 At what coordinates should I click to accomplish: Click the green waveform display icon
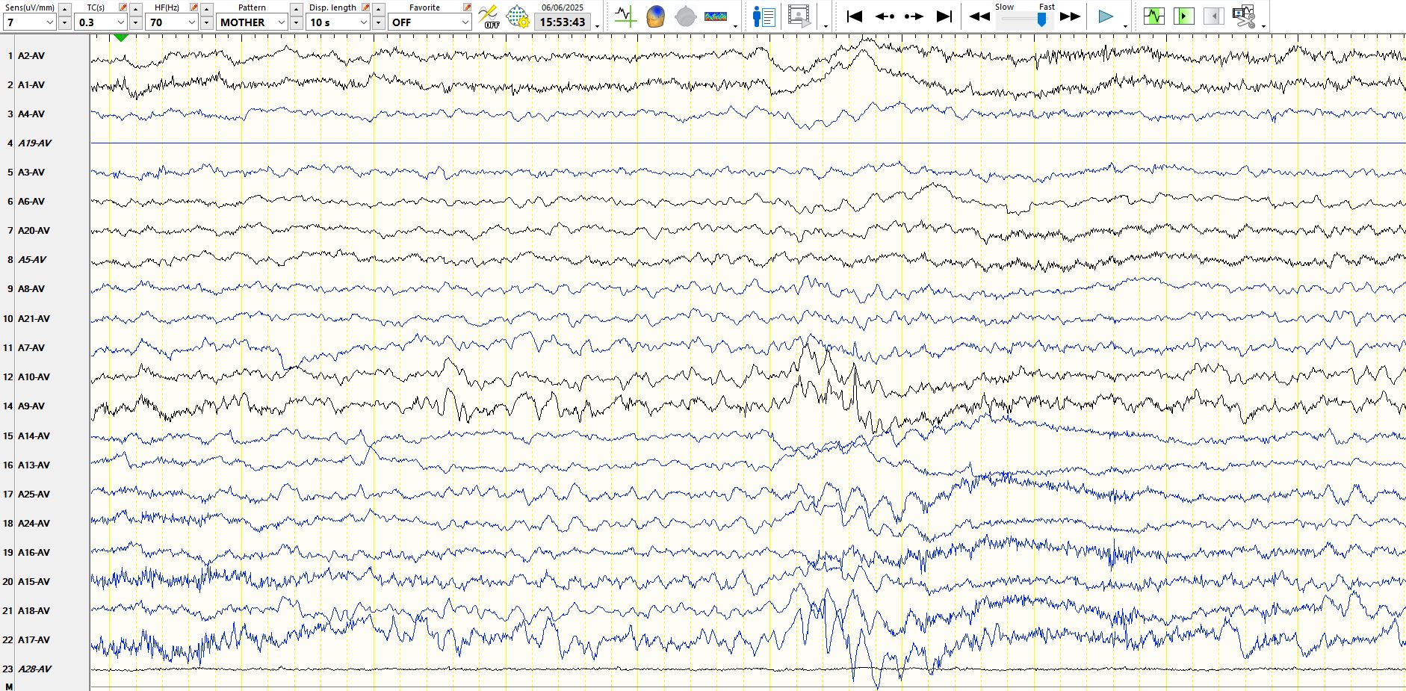click(x=1153, y=16)
